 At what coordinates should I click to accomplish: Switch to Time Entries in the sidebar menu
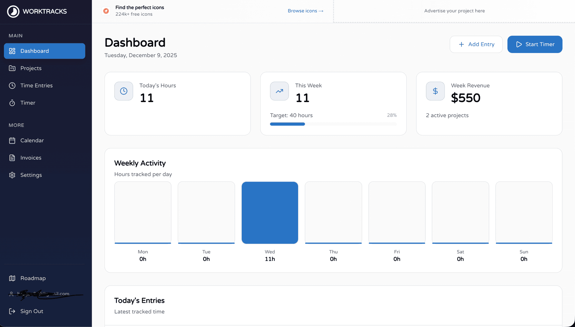36,85
